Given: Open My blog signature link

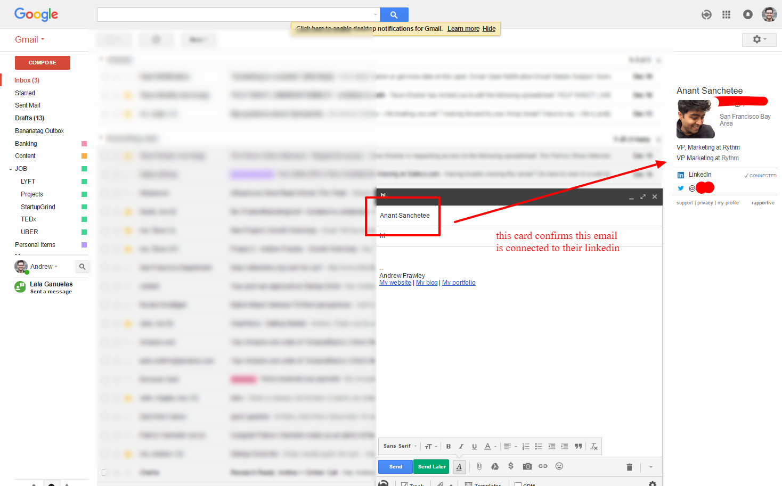Looking at the screenshot, I should (427, 283).
